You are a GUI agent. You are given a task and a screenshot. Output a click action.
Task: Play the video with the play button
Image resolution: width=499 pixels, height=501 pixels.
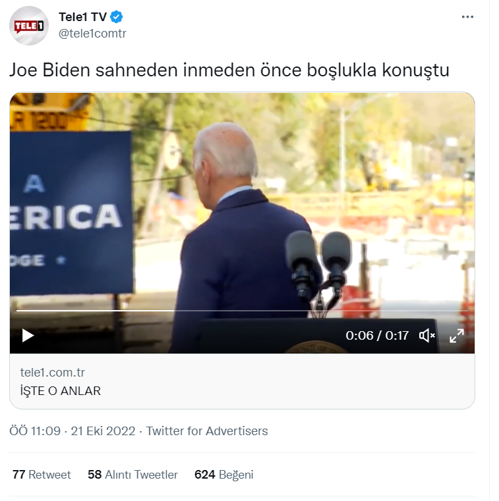[x=28, y=336]
